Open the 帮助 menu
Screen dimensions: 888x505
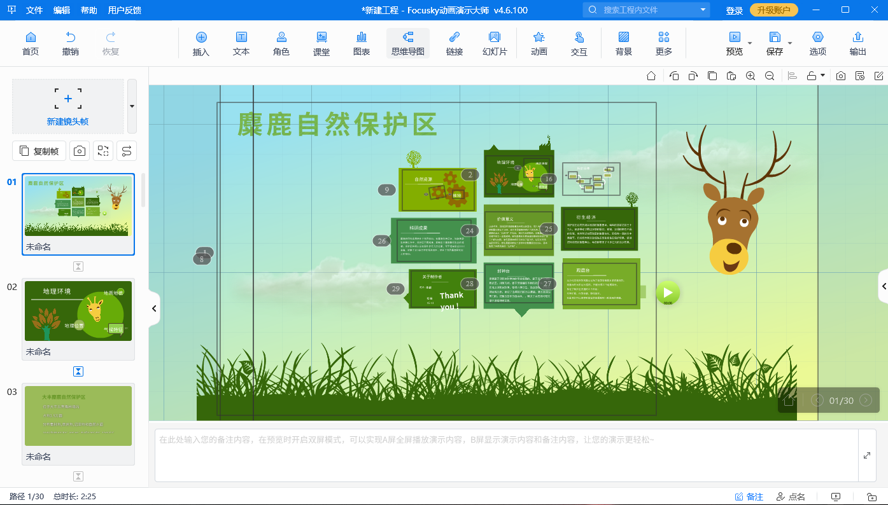coord(89,10)
